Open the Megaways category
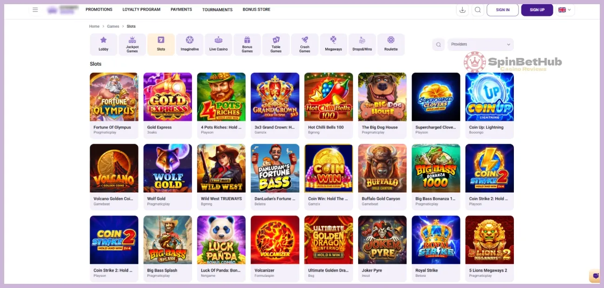This screenshot has width=604, height=288. (334, 45)
